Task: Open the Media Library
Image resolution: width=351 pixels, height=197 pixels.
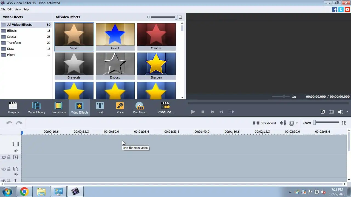Action: (36, 108)
